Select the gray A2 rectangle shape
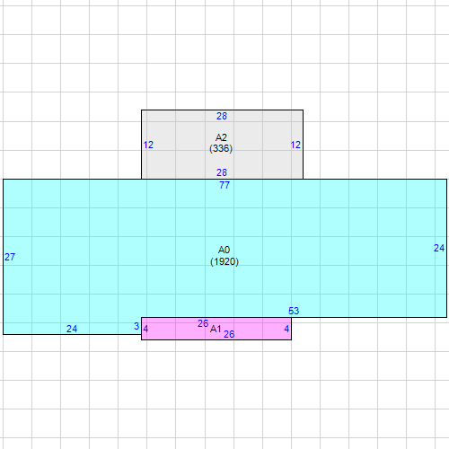 [x=222, y=145]
